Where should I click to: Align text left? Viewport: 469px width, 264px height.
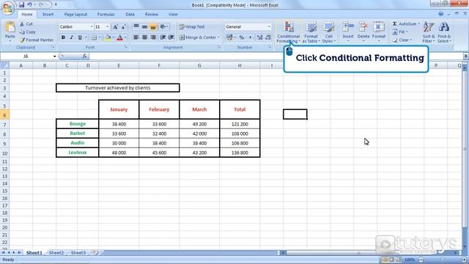(x=136, y=37)
